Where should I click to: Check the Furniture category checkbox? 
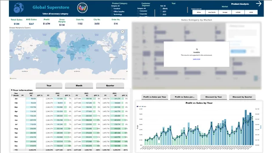[112, 8]
